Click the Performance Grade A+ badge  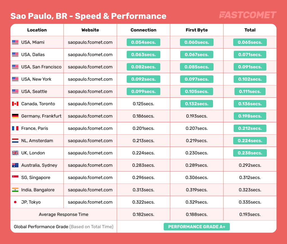pyautogui.click(x=197, y=227)
